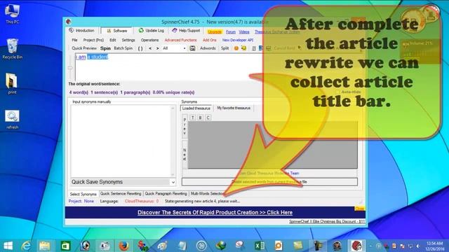
Task: Open the Update Log tab
Action: 152,31
